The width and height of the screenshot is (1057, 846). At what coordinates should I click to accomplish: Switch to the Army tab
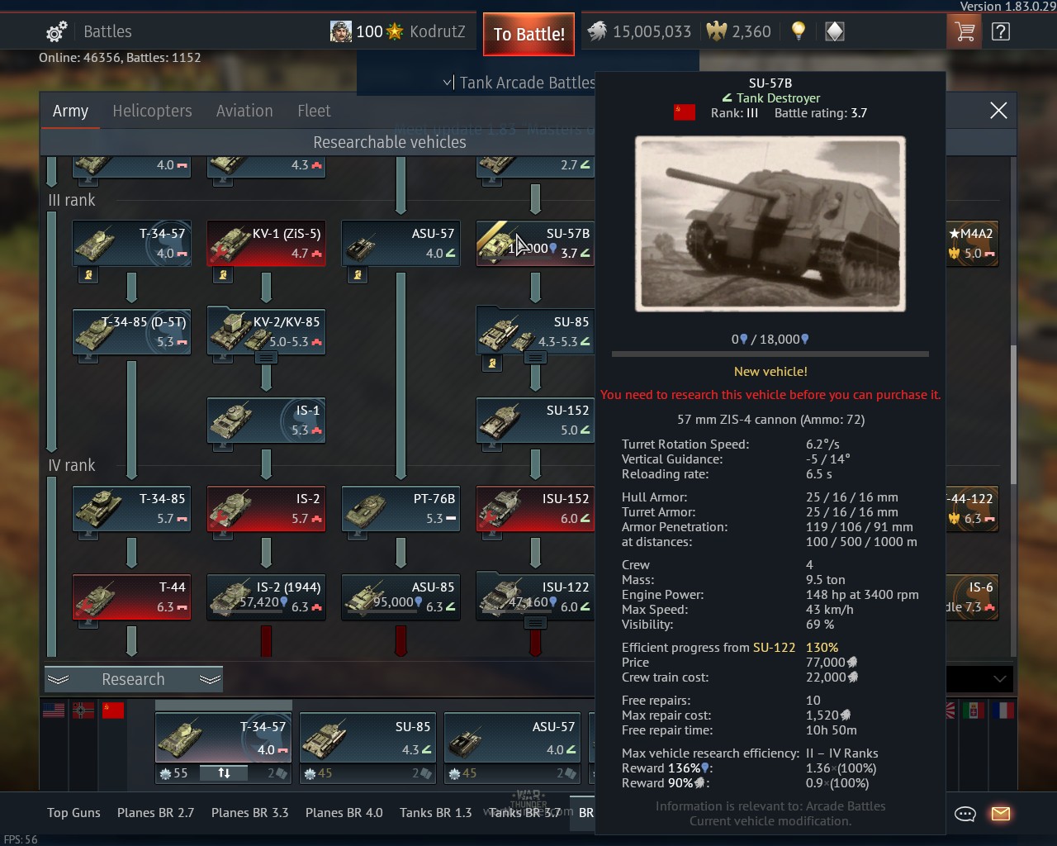[70, 111]
